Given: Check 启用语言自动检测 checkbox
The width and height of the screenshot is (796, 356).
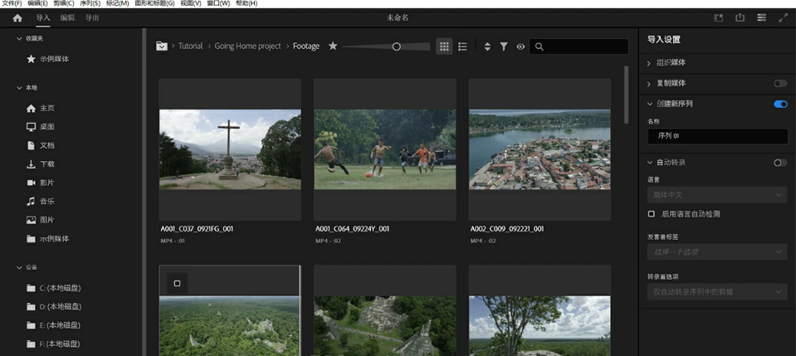Looking at the screenshot, I should pyautogui.click(x=652, y=214).
